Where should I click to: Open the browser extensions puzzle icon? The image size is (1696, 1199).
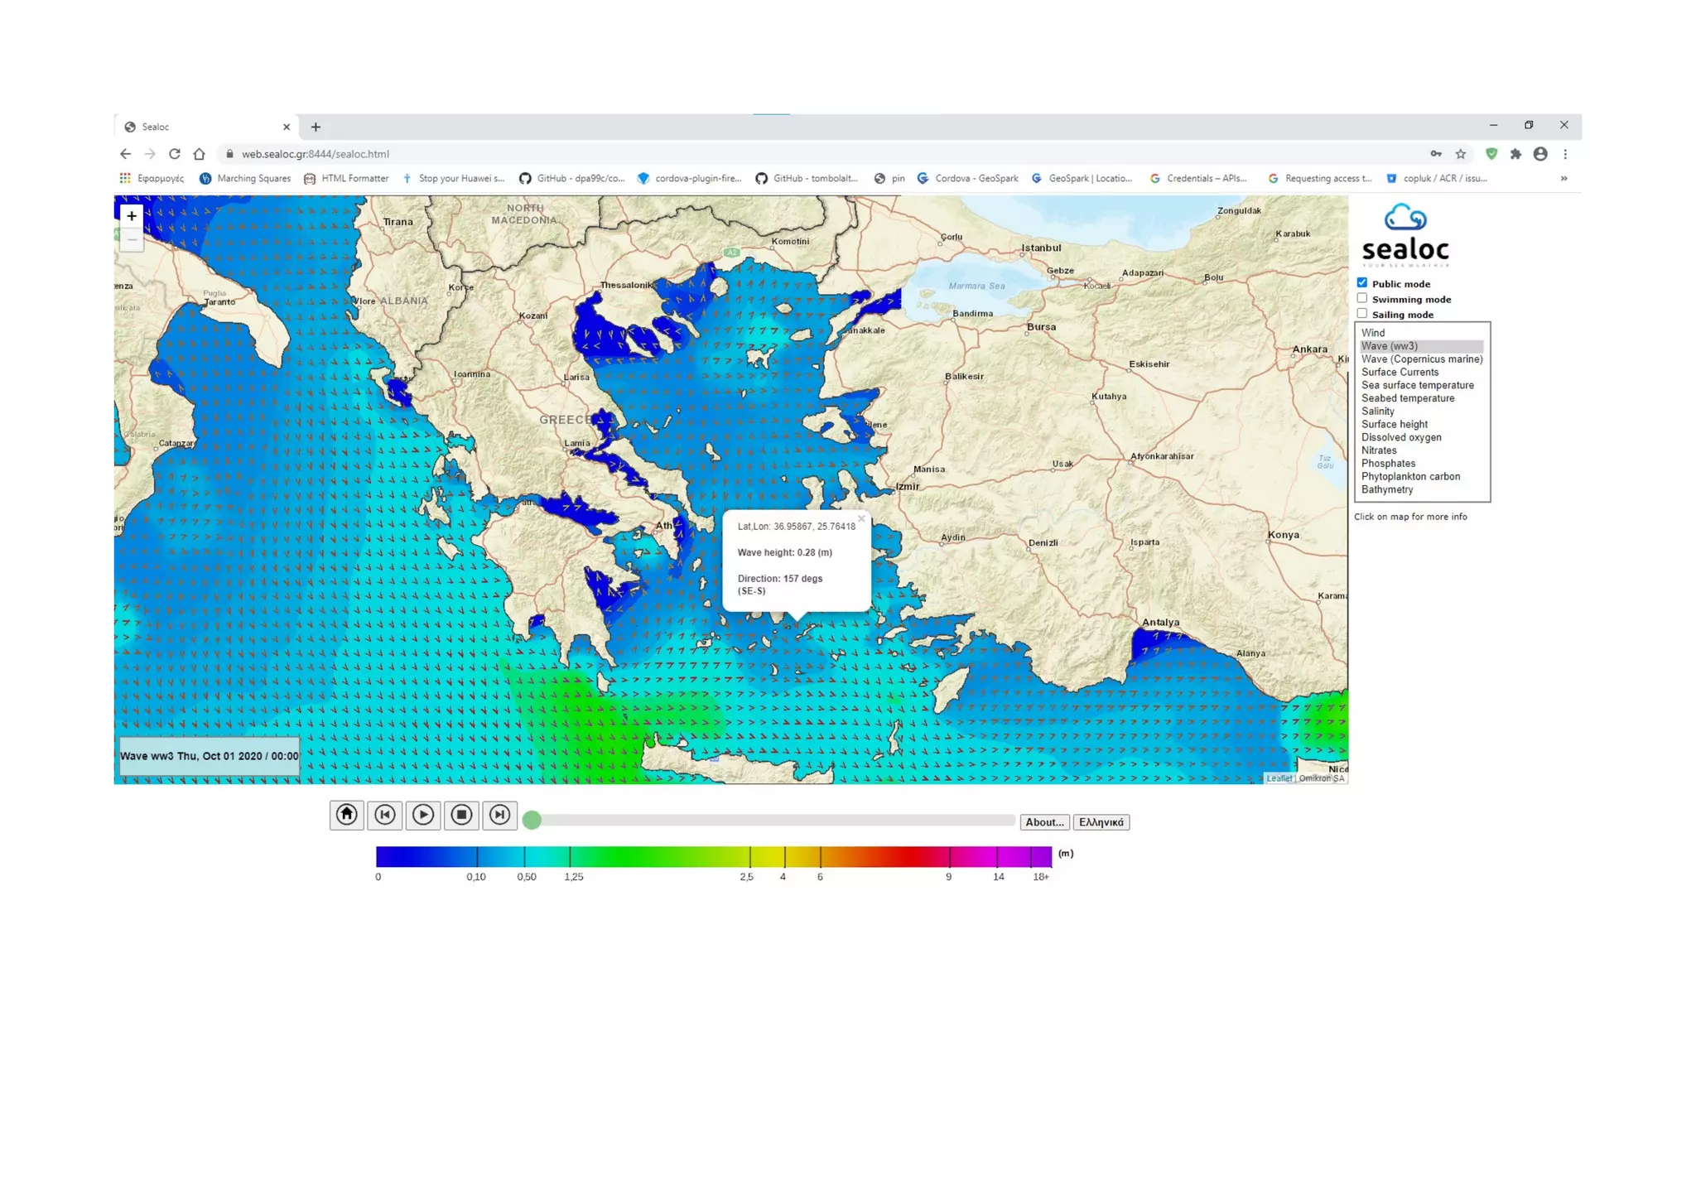coord(1515,154)
